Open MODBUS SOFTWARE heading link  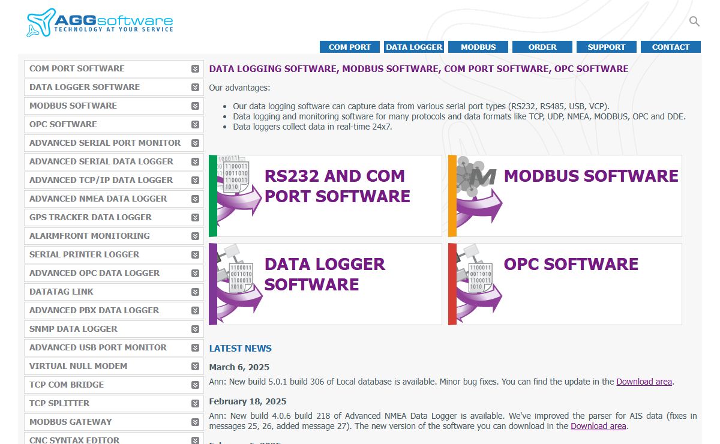591,176
